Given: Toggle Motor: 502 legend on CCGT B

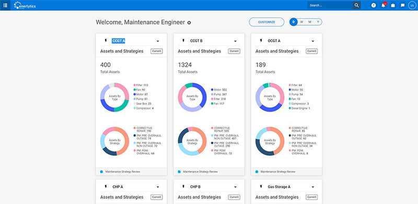Looking at the screenshot, I should tap(218, 90).
